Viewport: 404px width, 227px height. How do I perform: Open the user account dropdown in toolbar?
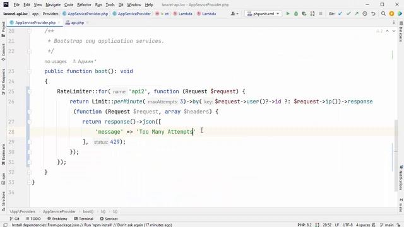(x=234, y=14)
